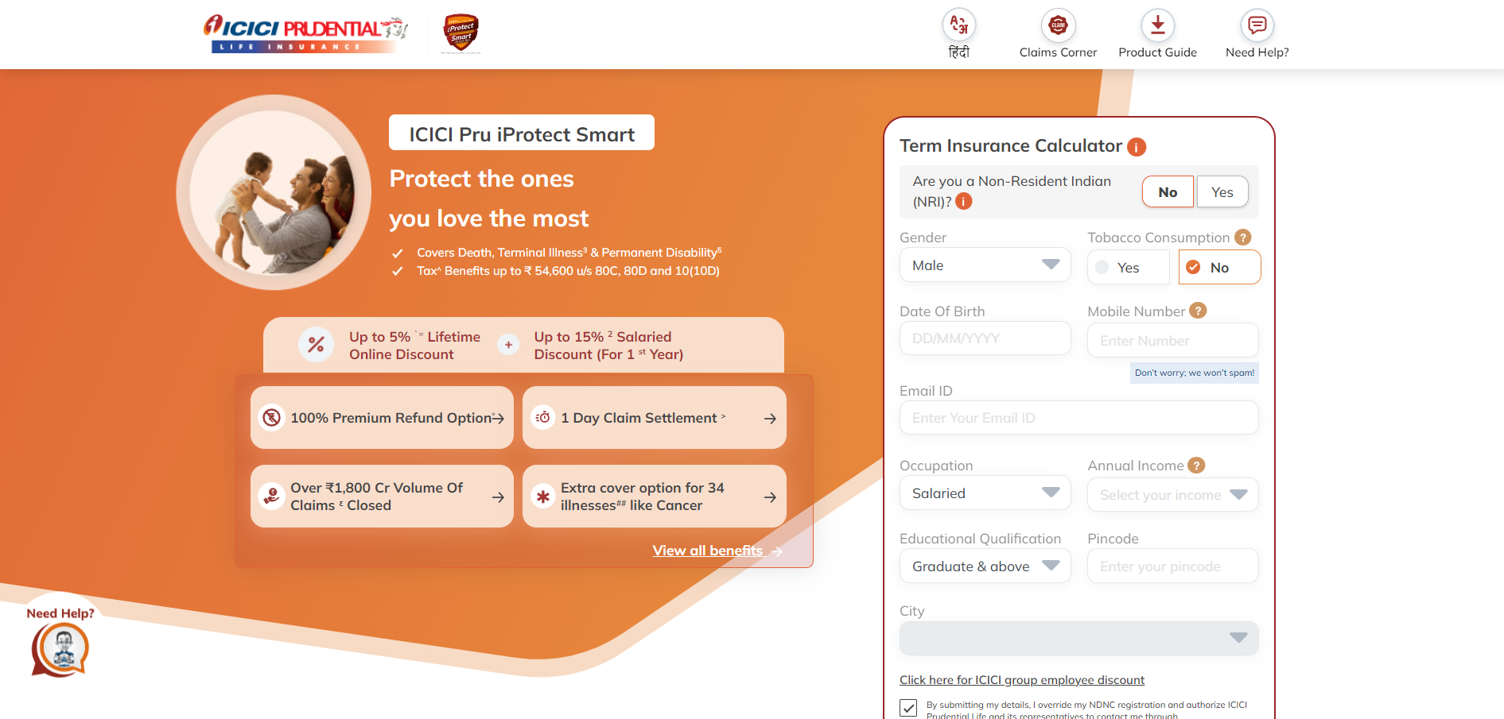Click the ICICI Prudential Life Insurance logo
1504x719 pixels.
pyautogui.click(x=306, y=34)
